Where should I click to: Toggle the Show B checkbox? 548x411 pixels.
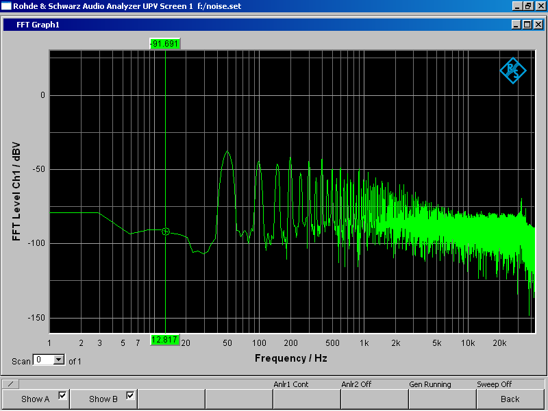130,395
